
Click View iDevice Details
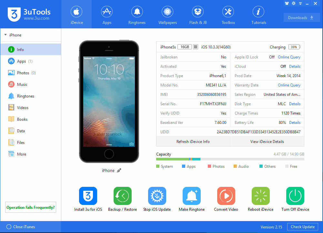pyautogui.click(x=267, y=142)
